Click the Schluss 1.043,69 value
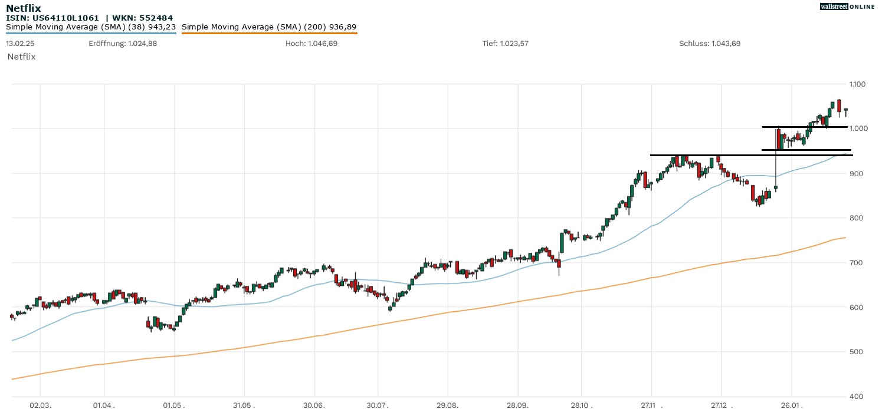879x409 pixels. coord(710,44)
